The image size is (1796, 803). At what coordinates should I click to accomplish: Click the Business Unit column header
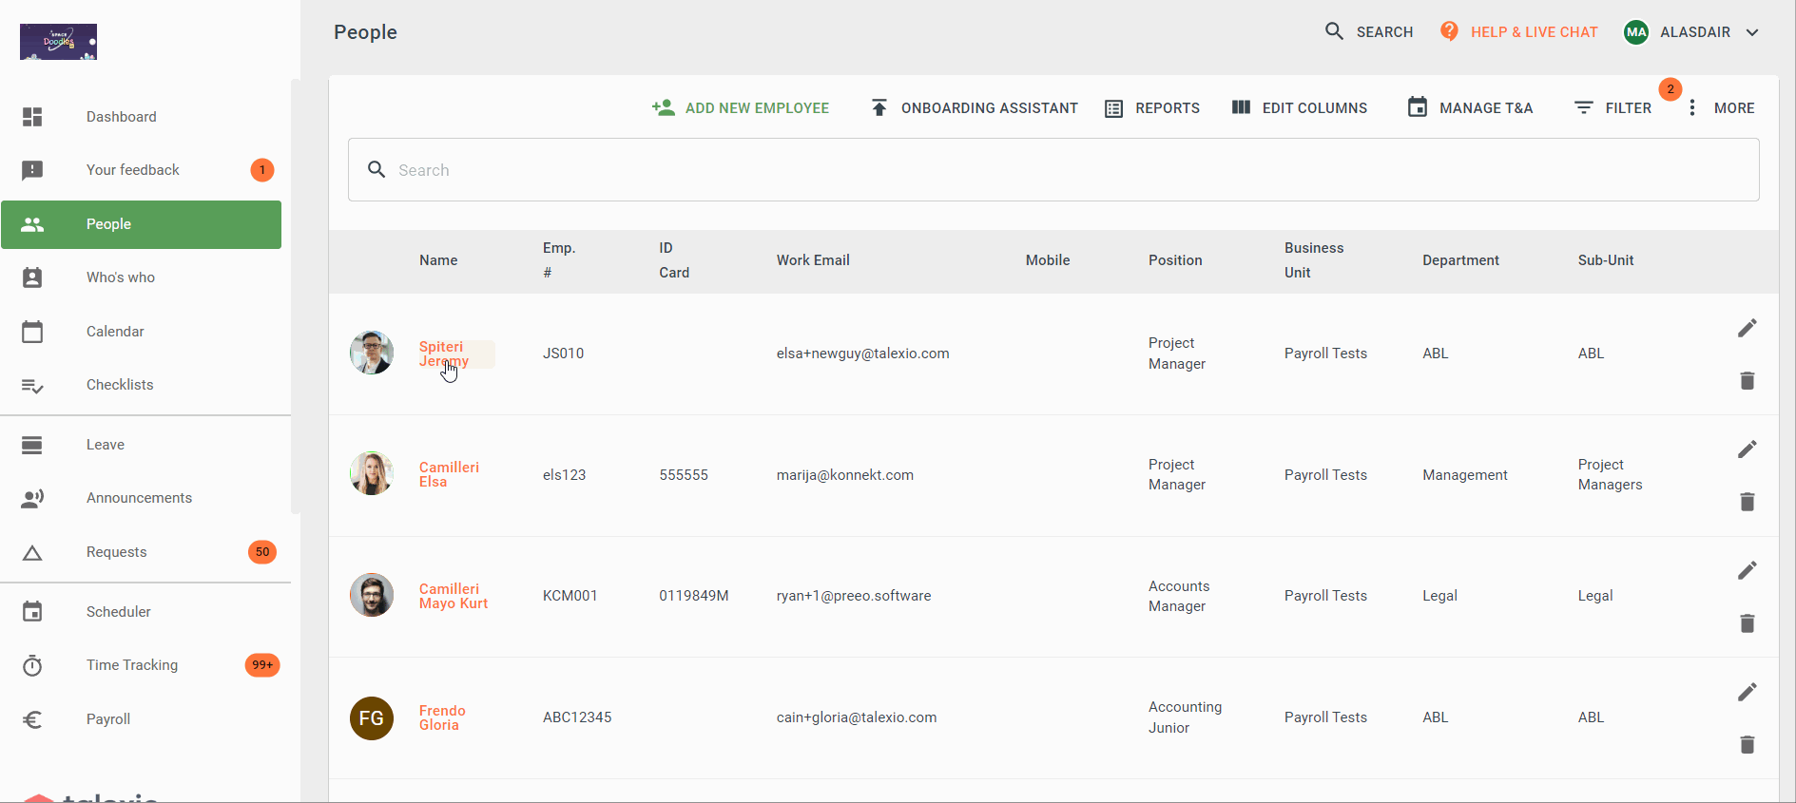(1314, 260)
